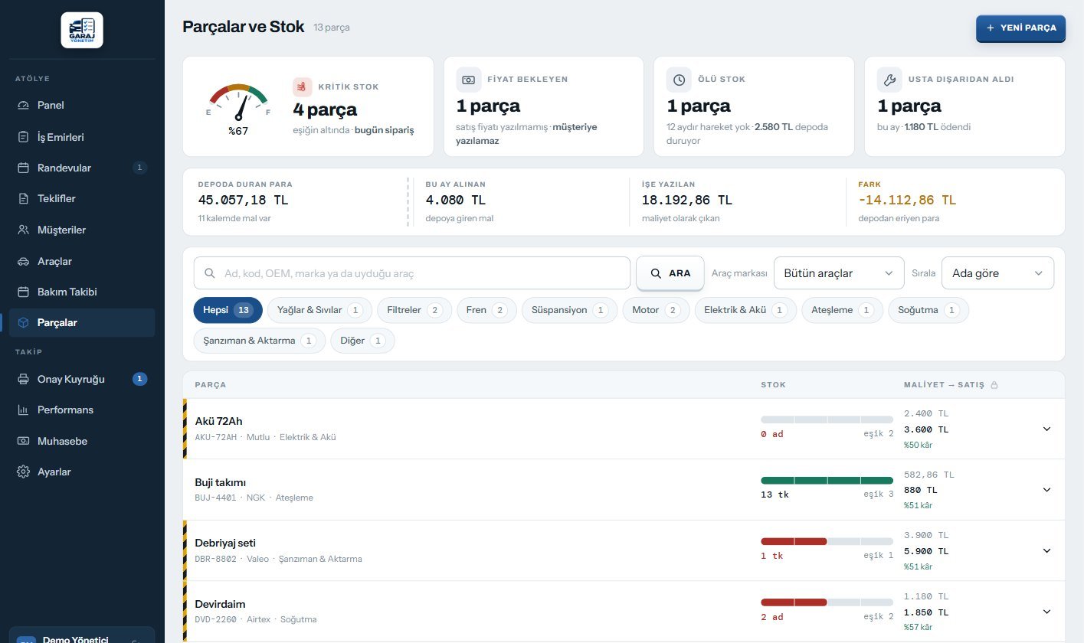The image size is (1084, 643).
Task: Filter by Filtreler category
Action: click(414, 310)
